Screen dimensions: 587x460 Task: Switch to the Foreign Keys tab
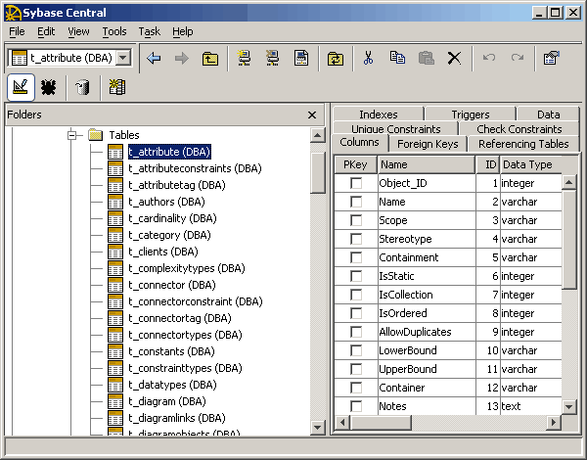click(428, 144)
